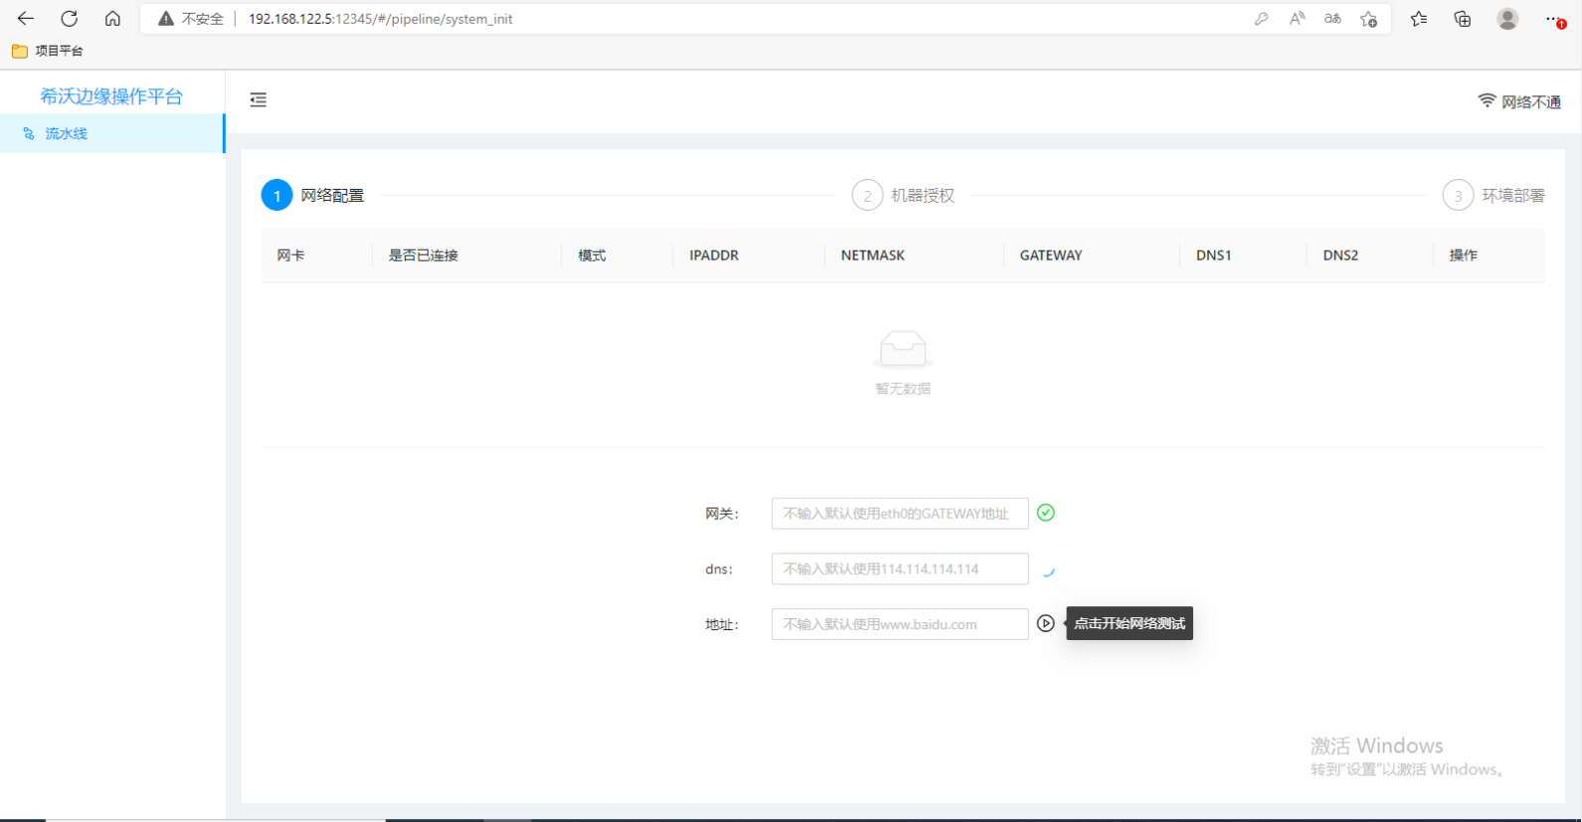Click the play icon to start network test
Viewport: 1582px width, 822px height.
pos(1045,623)
